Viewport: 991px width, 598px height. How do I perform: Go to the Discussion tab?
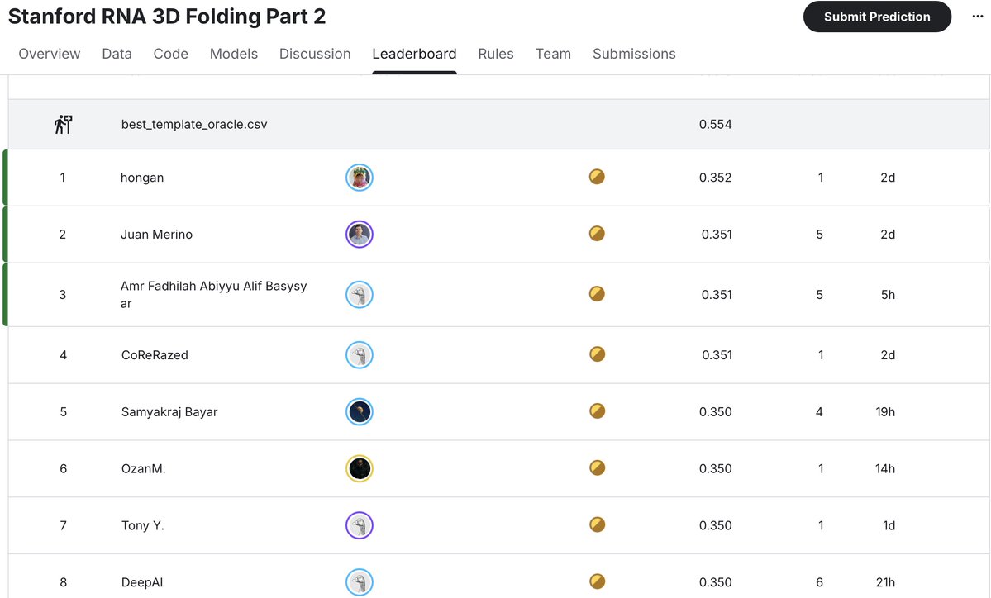tap(315, 54)
